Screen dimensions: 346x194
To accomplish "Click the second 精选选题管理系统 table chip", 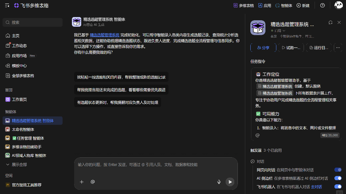I will pos(275,93).
